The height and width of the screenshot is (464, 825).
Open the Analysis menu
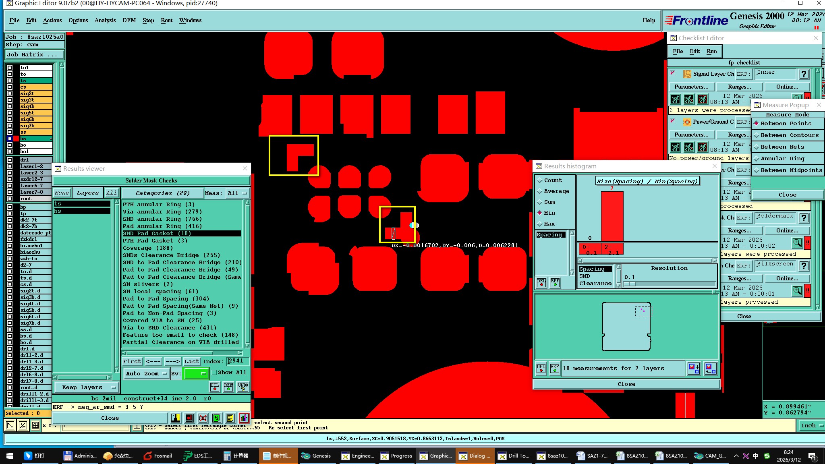pos(105,20)
